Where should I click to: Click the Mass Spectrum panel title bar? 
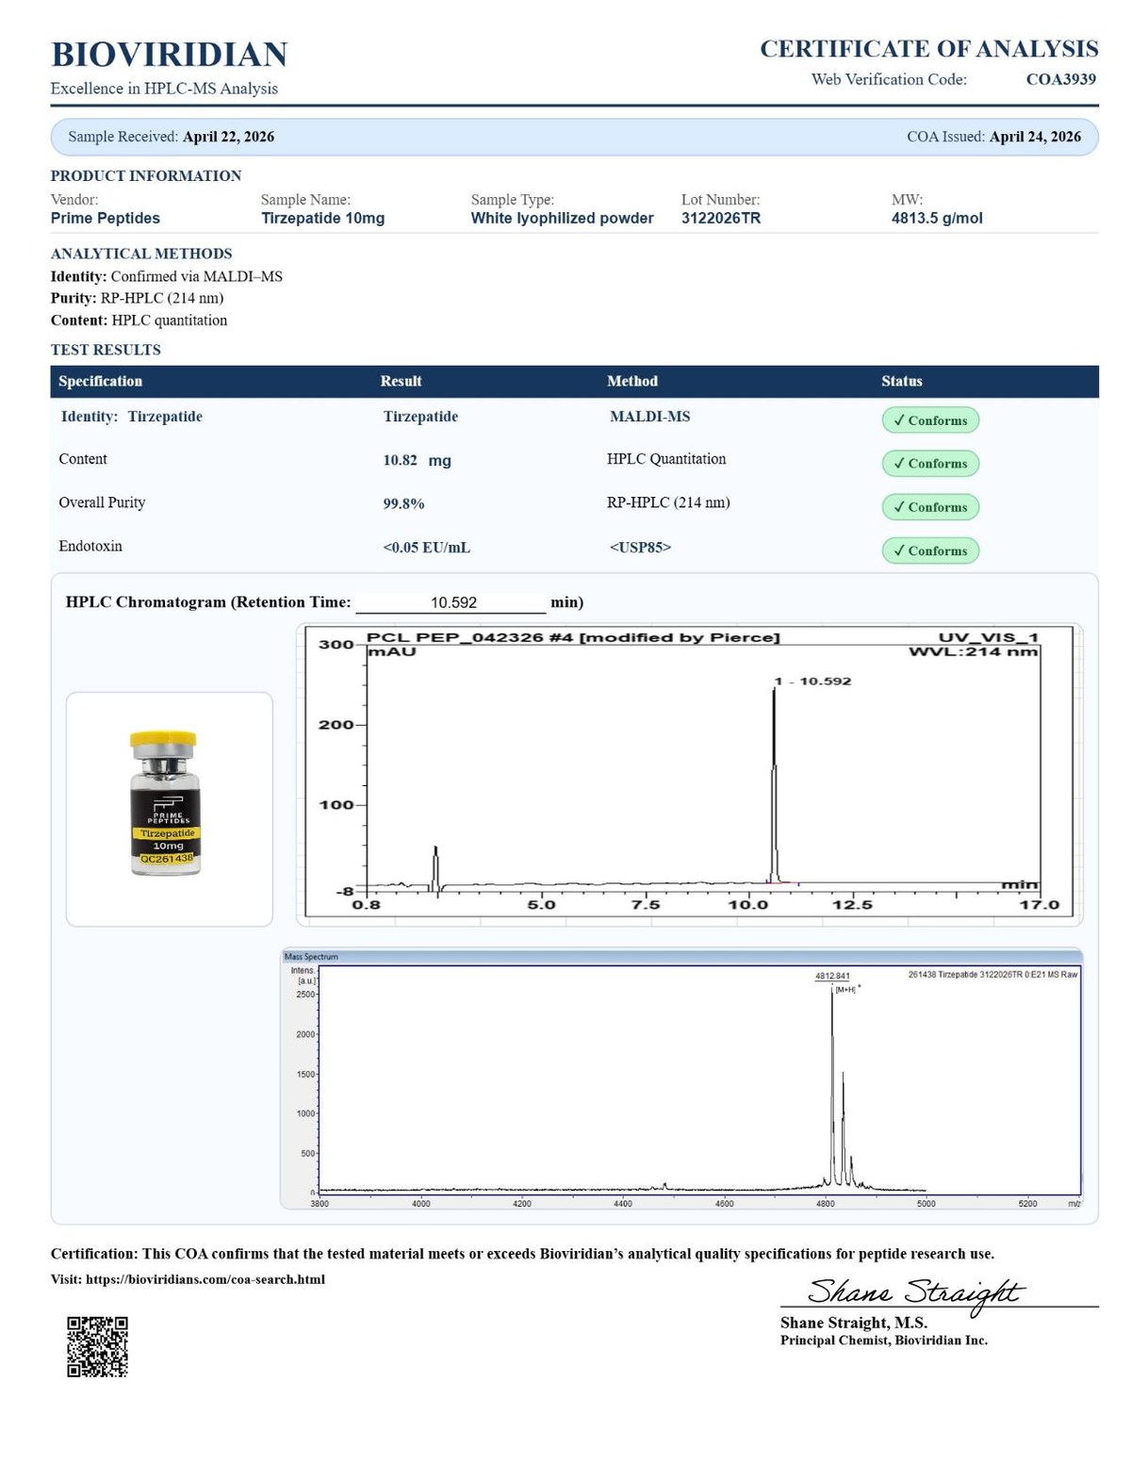(682, 956)
